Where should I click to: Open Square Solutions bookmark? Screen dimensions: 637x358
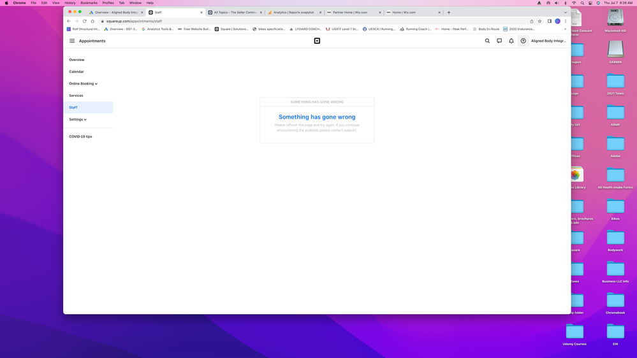[231, 29]
